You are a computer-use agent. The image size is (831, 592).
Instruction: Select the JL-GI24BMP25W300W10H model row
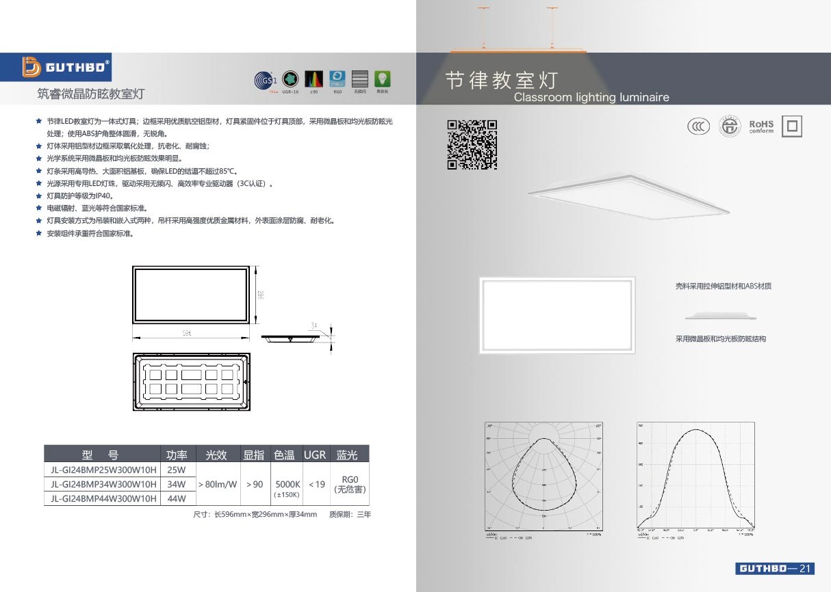pyautogui.click(x=103, y=470)
